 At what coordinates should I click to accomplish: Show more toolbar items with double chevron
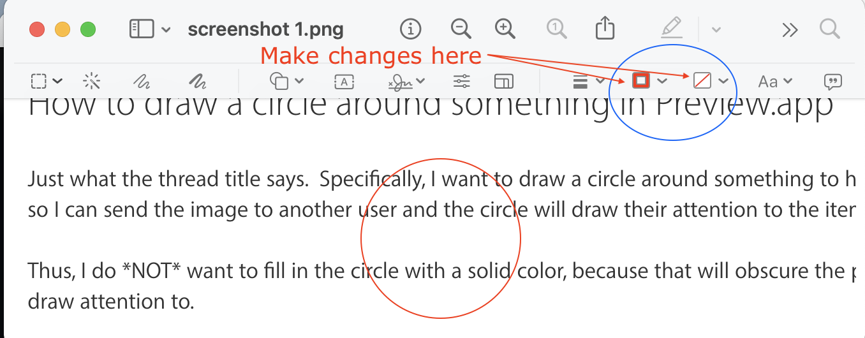pyautogui.click(x=790, y=29)
